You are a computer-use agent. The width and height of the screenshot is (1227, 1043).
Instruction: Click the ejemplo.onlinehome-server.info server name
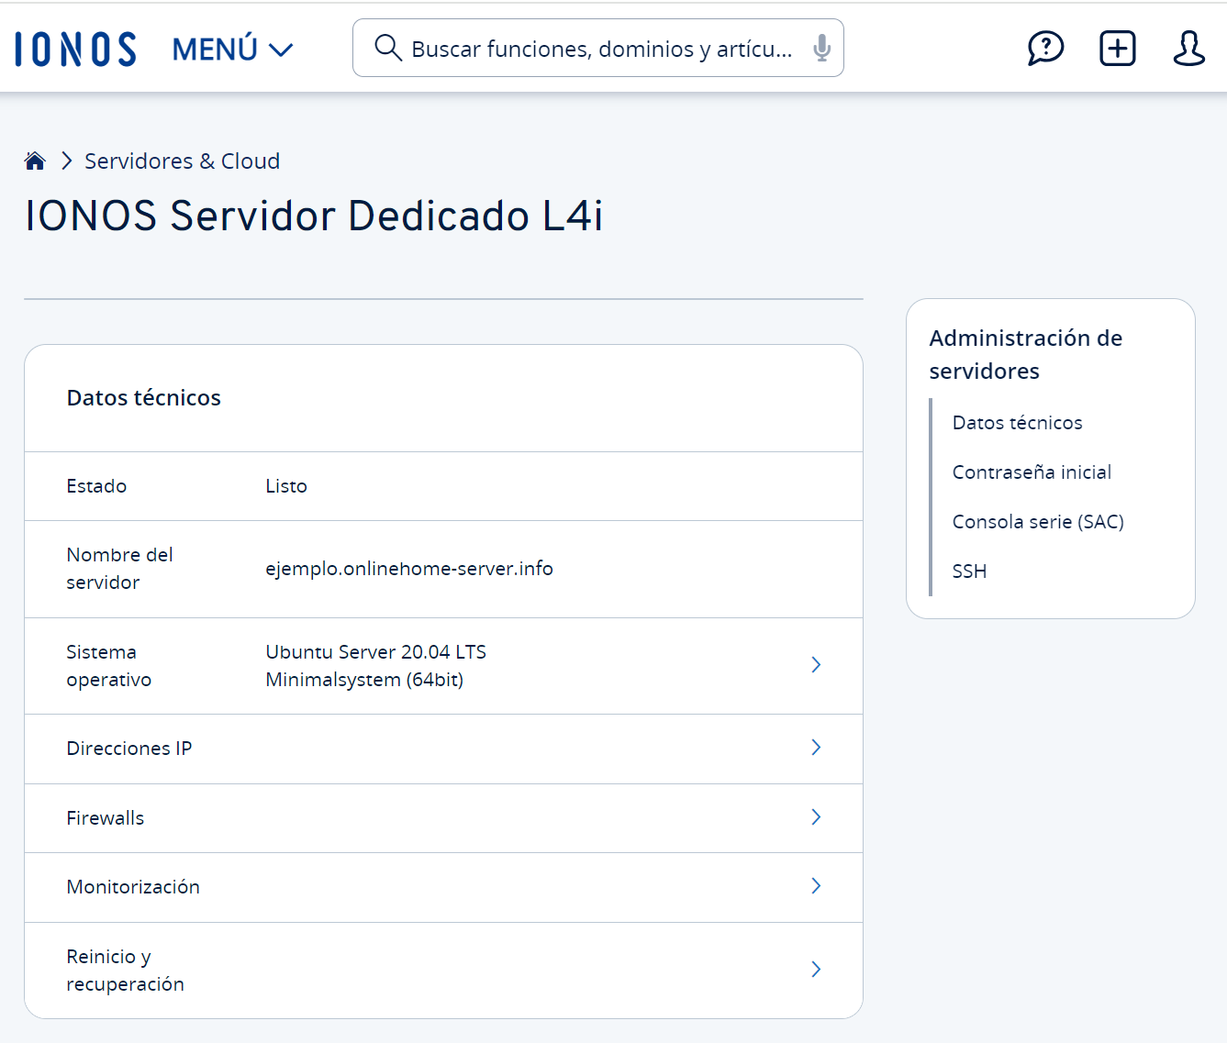409,569
